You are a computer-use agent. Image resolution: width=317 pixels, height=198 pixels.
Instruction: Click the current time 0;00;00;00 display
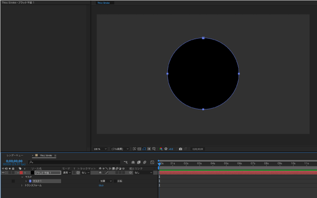click(x=14, y=161)
